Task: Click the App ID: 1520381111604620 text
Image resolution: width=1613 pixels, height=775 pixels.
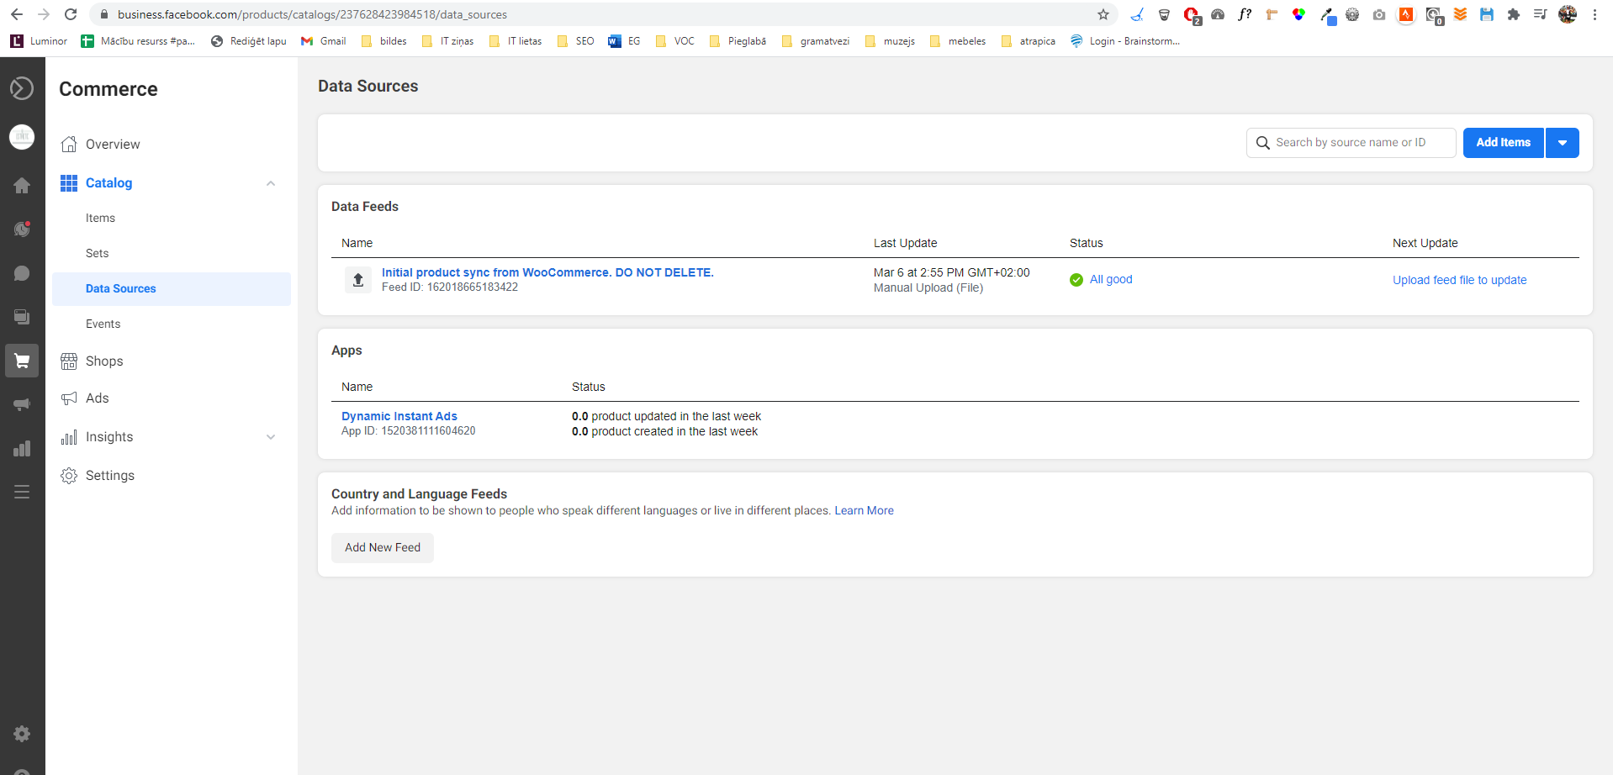Action: click(409, 431)
